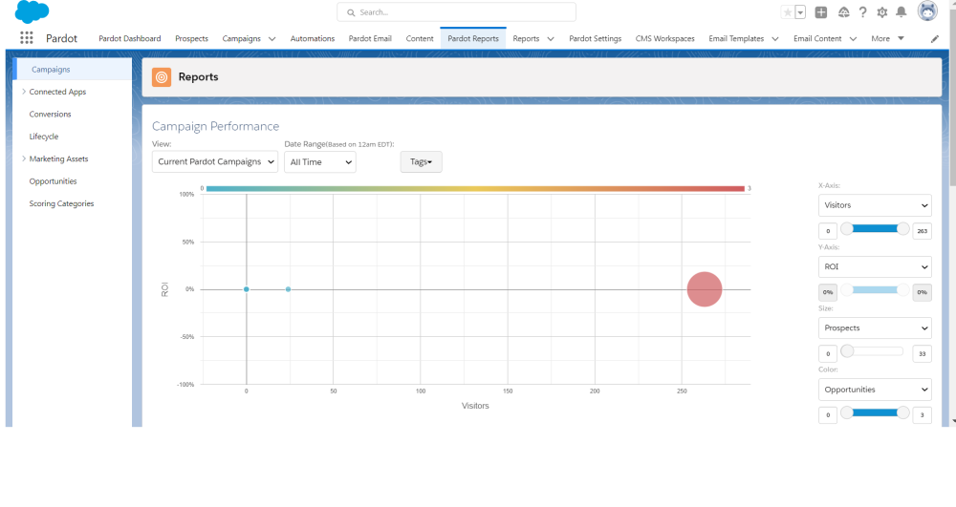The width and height of the screenshot is (956, 507).
Task: Expand the Campaigns tab dropdown chevron
Action: click(272, 39)
